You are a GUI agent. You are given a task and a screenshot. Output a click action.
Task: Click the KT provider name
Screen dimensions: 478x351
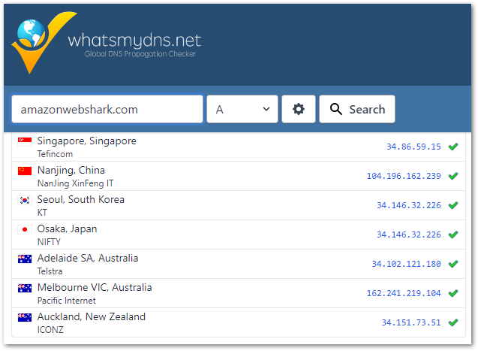[x=42, y=213]
